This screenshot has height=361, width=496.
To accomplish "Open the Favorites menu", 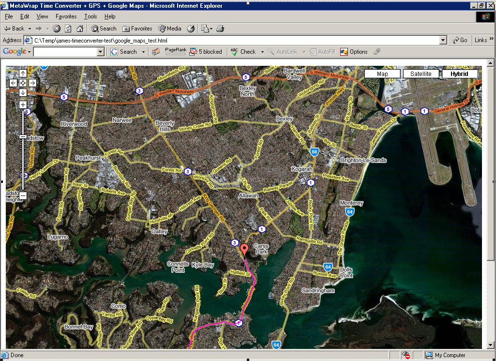I will (x=66, y=16).
